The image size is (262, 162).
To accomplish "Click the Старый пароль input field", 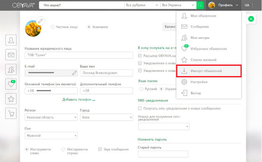I will pos(163,154).
